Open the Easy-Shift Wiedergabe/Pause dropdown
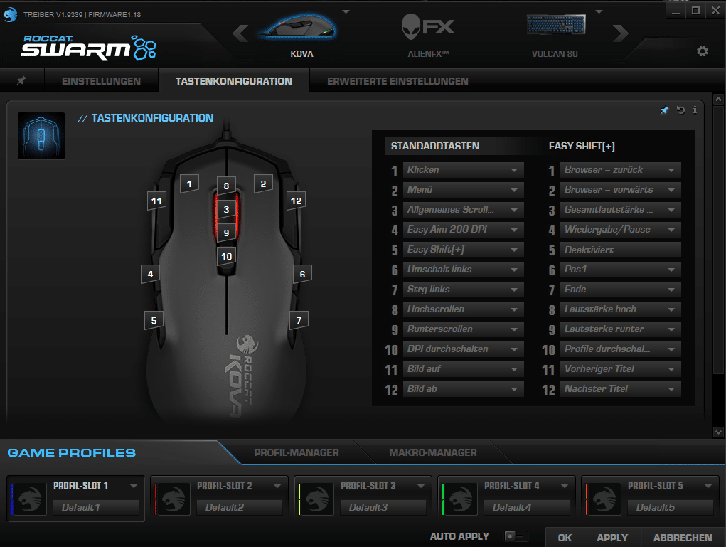 tap(671, 230)
